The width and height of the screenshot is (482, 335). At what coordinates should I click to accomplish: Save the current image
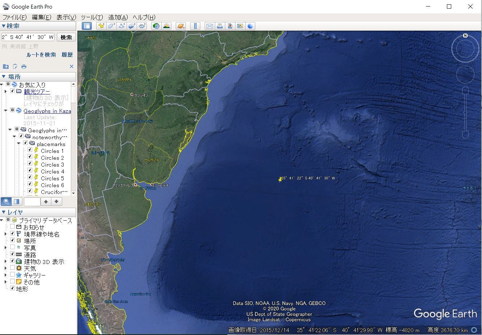tap(230, 26)
